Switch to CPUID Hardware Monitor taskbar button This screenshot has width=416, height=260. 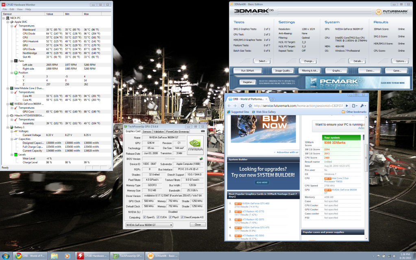click(92, 256)
